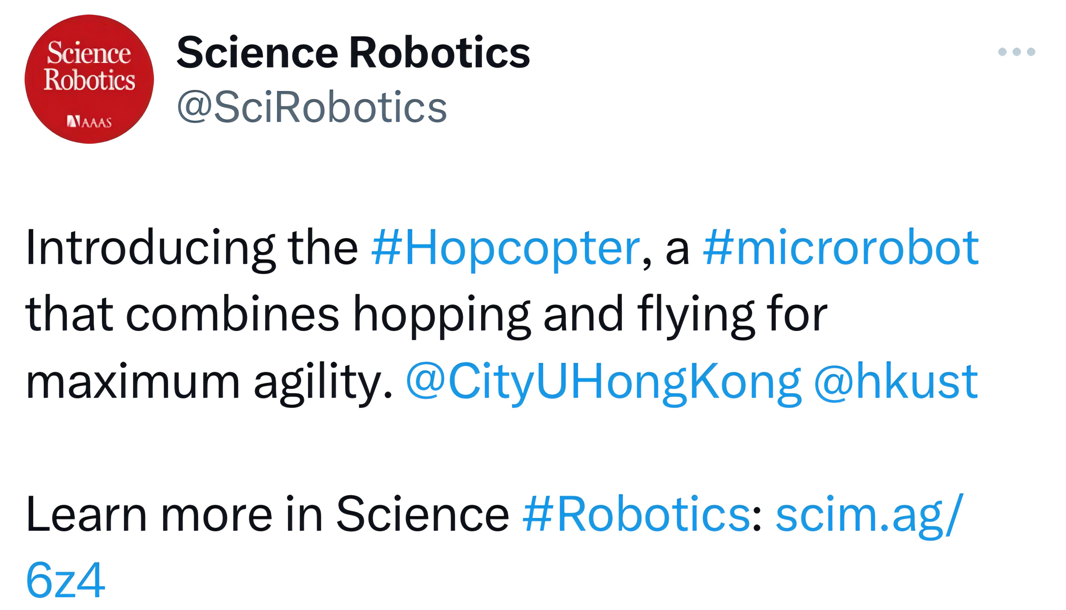This screenshot has height=610, width=1066.
Task: Browse the #microrobot hashtag
Action: (x=840, y=248)
